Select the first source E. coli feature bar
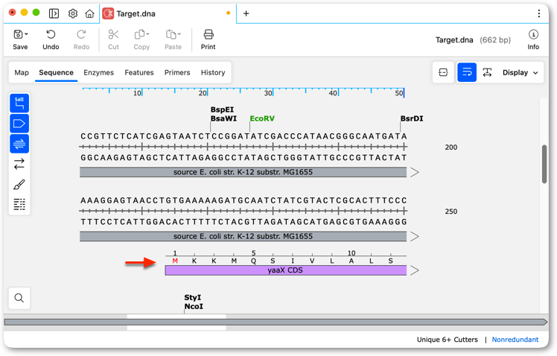The height and width of the screenshot is (356, 557). pyautogui.click(x=243, y=172)
